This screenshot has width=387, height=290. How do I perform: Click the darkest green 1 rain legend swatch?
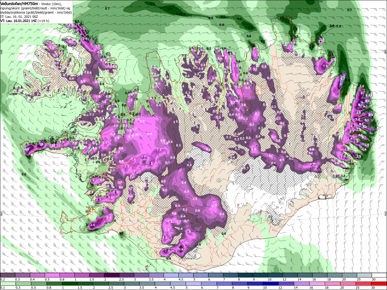pos(70,284)
